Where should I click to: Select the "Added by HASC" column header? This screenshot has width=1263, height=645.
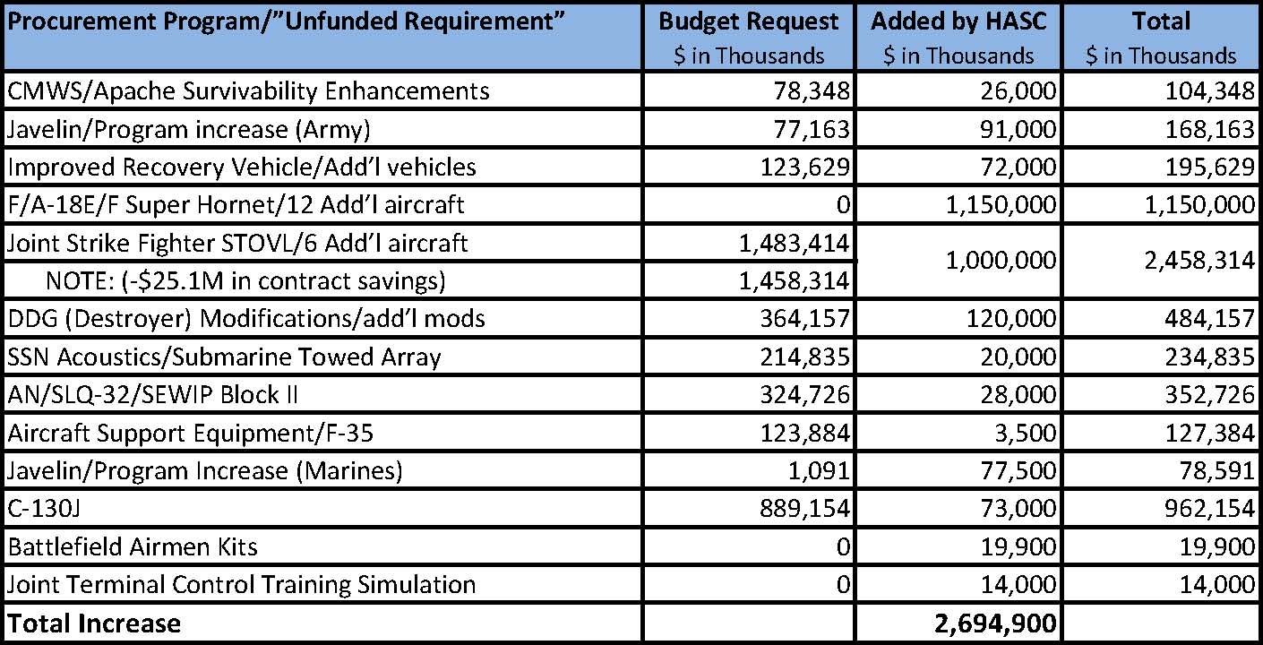click(958, 36)
